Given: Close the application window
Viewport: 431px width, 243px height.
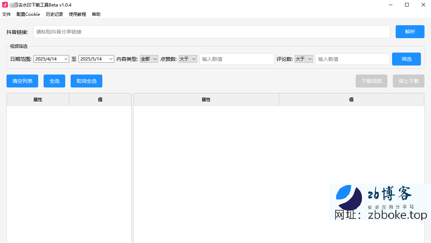Looking at the screenshot, I should [423, 5].
